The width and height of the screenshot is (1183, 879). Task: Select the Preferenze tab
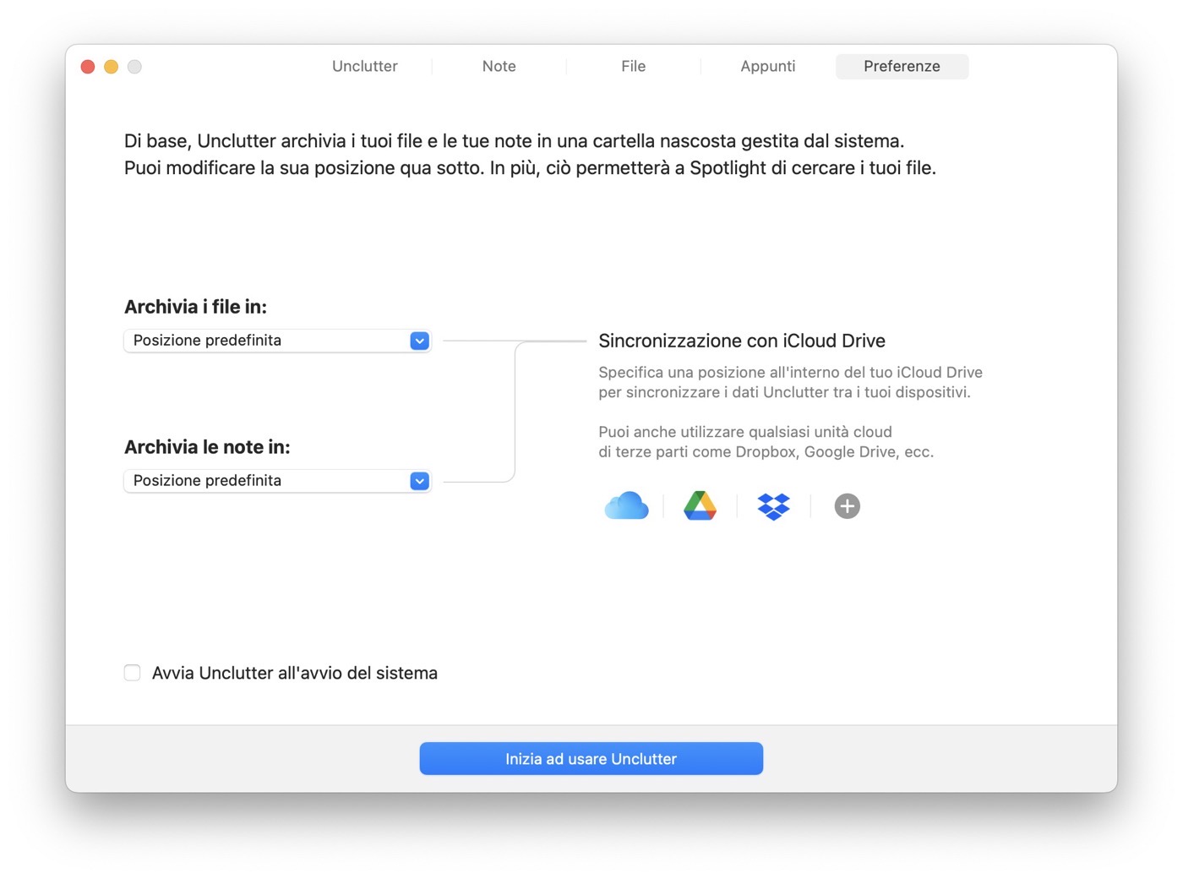click(x=902, y=66)
